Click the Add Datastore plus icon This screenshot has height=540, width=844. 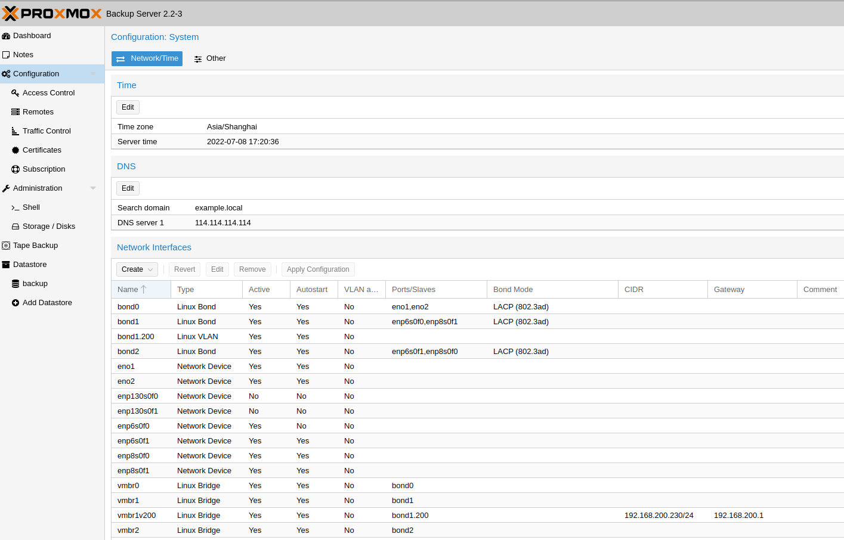16,303
